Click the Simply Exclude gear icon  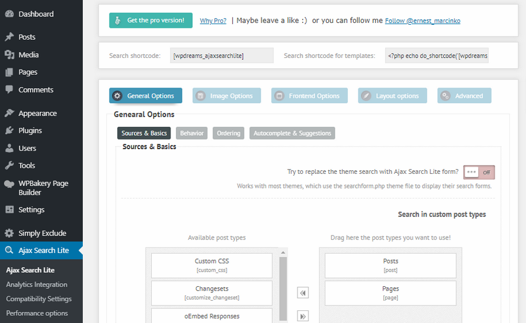[10, 233]
